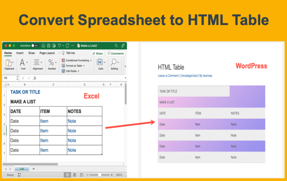Click the 100% zoom level in status bar
287x181 pixels.
(119, 175)
